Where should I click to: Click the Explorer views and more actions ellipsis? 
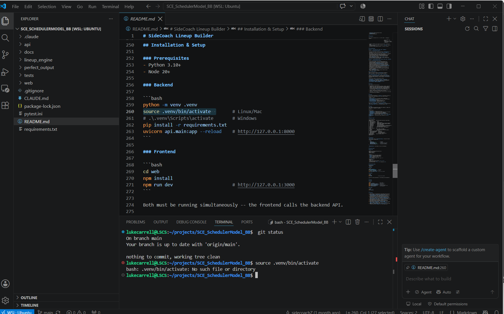tap(111, 19)
